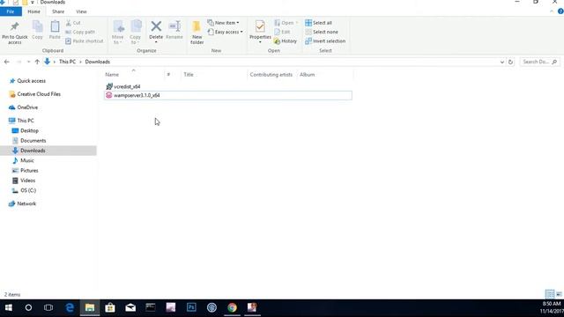Open the New item dropdown
The image size is (564, 317).
(223, 23)
